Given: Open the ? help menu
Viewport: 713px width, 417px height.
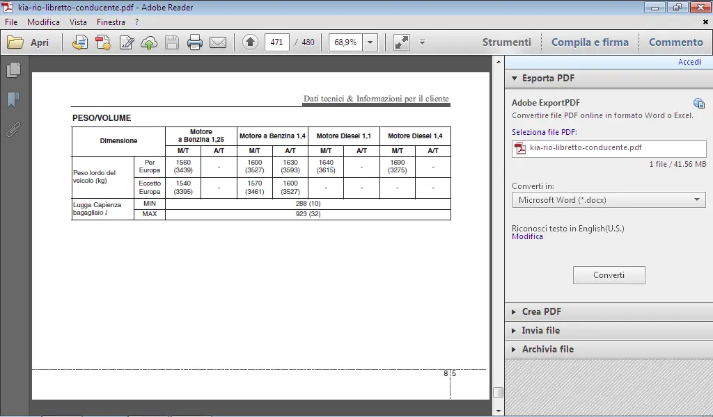Looking at the screenshot, I should pos(137,22).
